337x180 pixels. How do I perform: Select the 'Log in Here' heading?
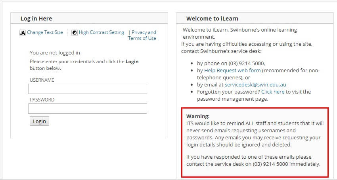click(36, 19)
